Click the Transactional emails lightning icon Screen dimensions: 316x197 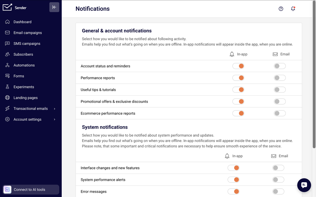7,109
